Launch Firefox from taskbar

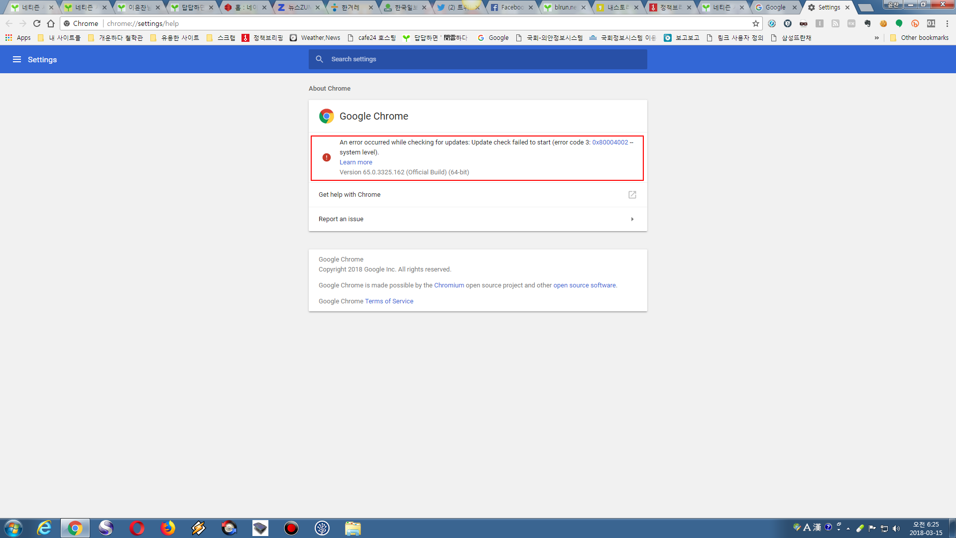coord(168,528)
